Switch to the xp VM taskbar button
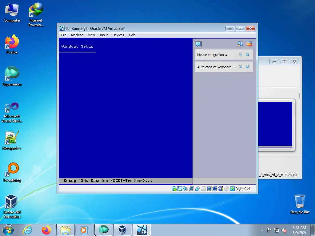Viewport: 315px width, 236px height. (x=142, y=230)
